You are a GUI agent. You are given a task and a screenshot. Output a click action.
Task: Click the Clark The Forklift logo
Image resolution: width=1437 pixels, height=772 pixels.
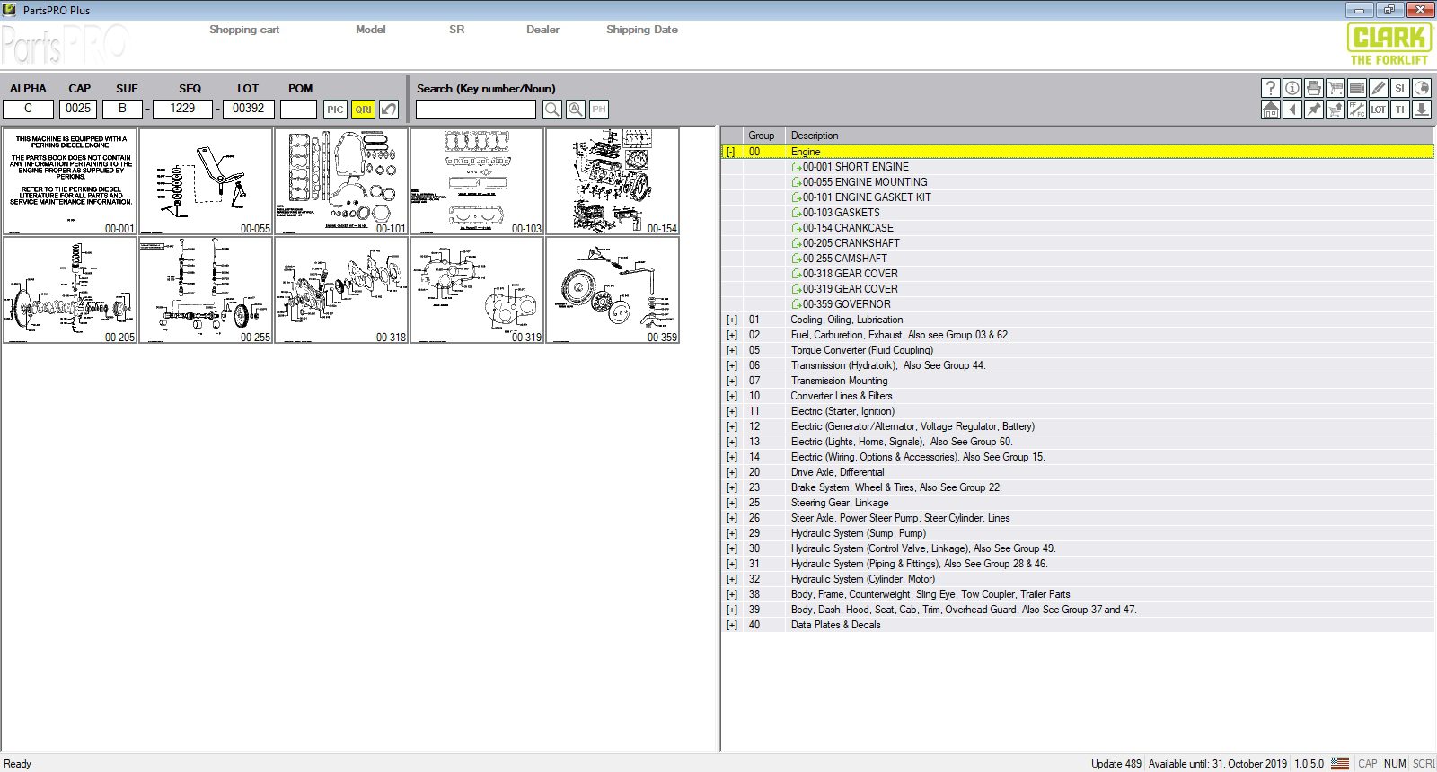(1389, 44)
